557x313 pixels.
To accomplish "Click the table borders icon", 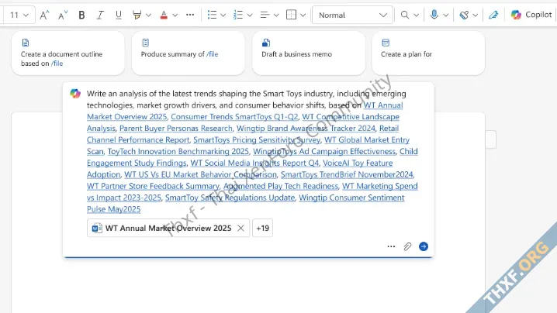I will 291,15.
